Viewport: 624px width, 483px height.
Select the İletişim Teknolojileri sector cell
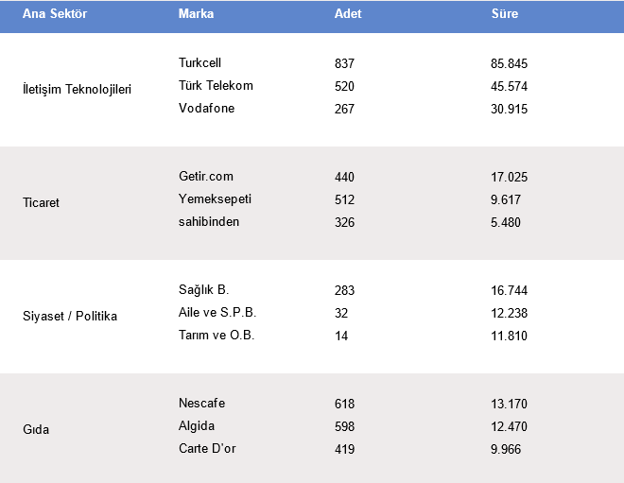point(77,90)
